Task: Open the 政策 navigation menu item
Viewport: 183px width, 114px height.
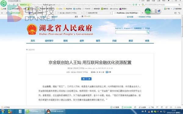Action: tap(82, 41)
